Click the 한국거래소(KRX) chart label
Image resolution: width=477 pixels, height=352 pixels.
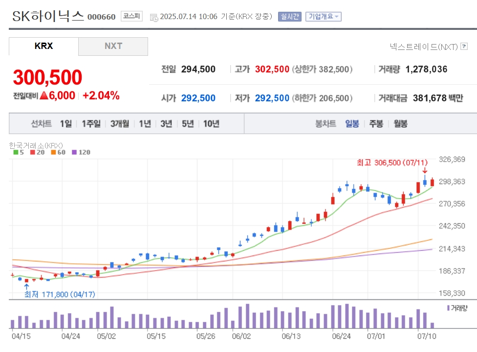[36, 145]
